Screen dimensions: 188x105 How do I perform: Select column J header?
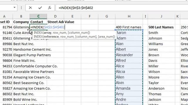pos(161,16)
